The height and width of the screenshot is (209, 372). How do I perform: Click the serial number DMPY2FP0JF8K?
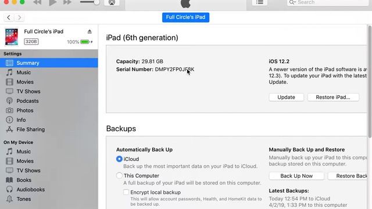click(174, 69)
